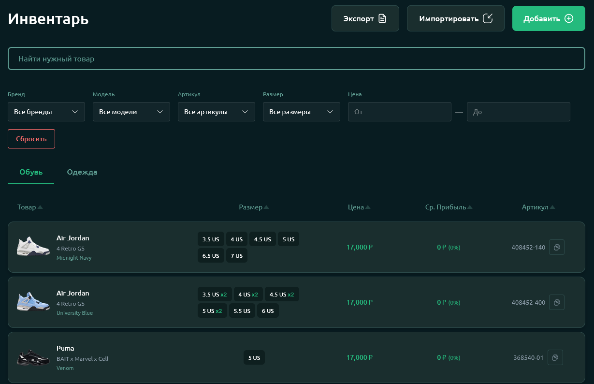Sort by Размер column arrow
Viewport: 594px width, 384px height.
266,207
